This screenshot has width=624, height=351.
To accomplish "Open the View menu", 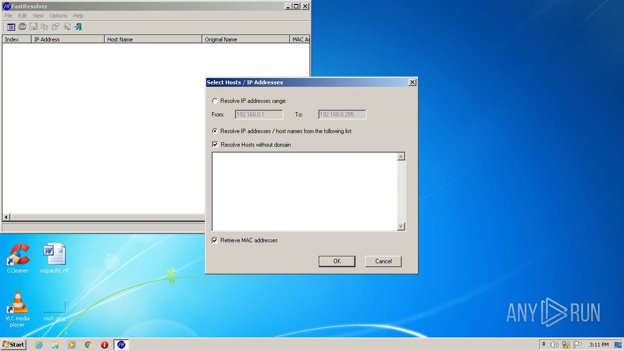I will coord(38,16).
